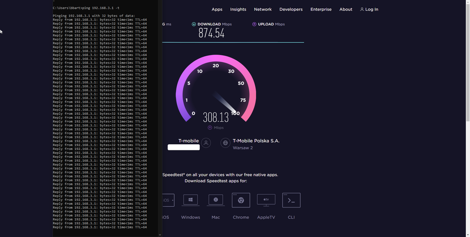Click the Mac app download icon

[x=215, y=200]
